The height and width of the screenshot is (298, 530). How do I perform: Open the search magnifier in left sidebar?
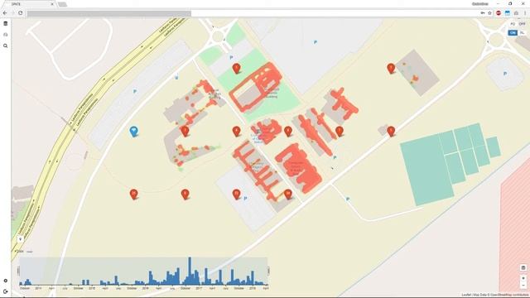pyautogui.click(x=6, y=46)
